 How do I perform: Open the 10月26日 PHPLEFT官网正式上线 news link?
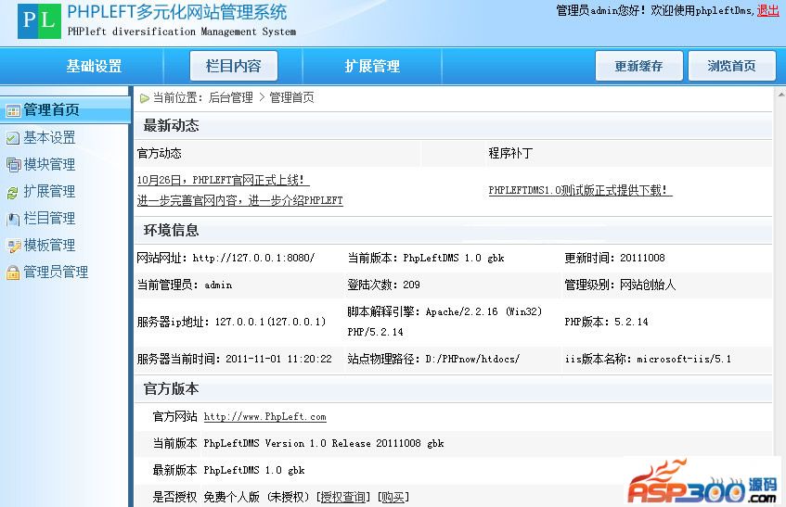223,180
